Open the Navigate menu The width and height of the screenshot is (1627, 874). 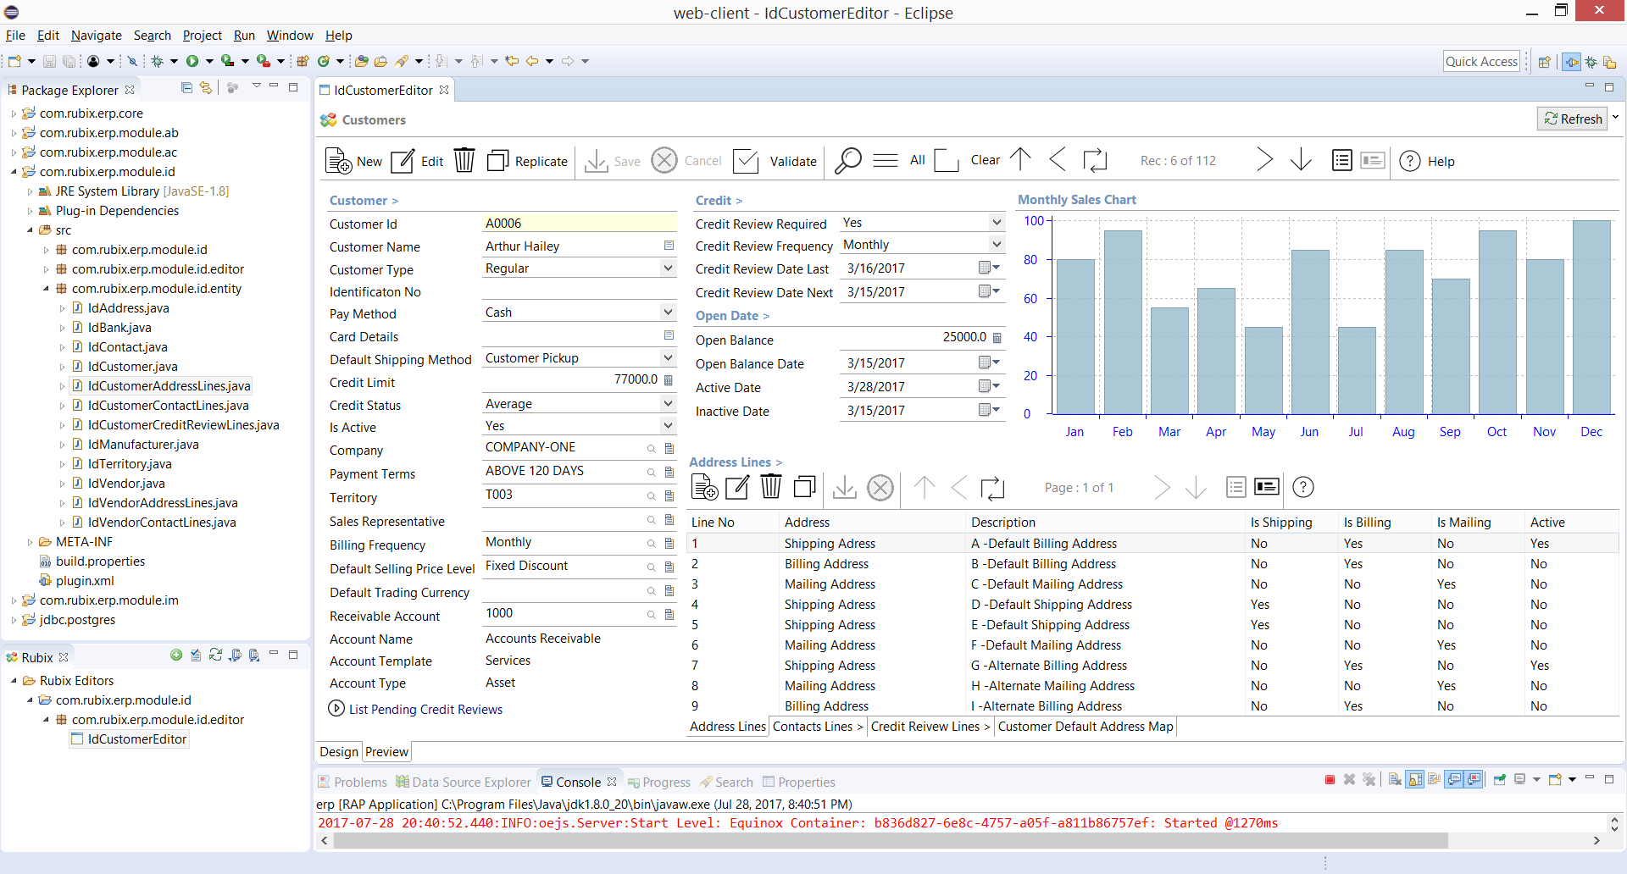click(97, 35)
